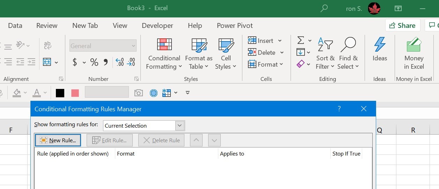Click the Fill down icon
Screen dimensions: 439x189
(300, 52)
